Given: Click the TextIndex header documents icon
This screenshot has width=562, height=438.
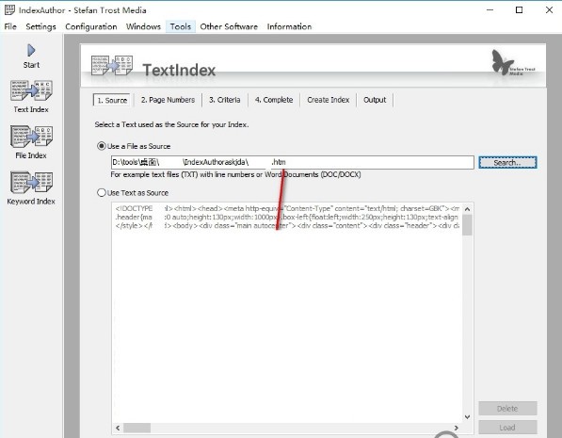Looking at the screenshot, I should [112, 66].
